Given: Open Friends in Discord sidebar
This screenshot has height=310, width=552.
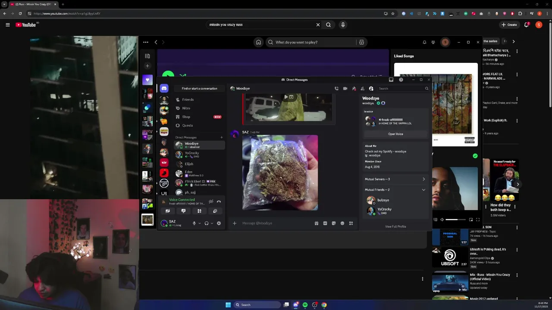Looking at the screenshot, I should pyautogui.click(x=199, y=99).
